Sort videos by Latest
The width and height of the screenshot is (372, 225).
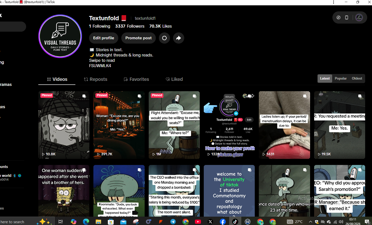[325, 79]
